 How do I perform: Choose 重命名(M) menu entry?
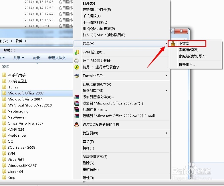[91, 169]
